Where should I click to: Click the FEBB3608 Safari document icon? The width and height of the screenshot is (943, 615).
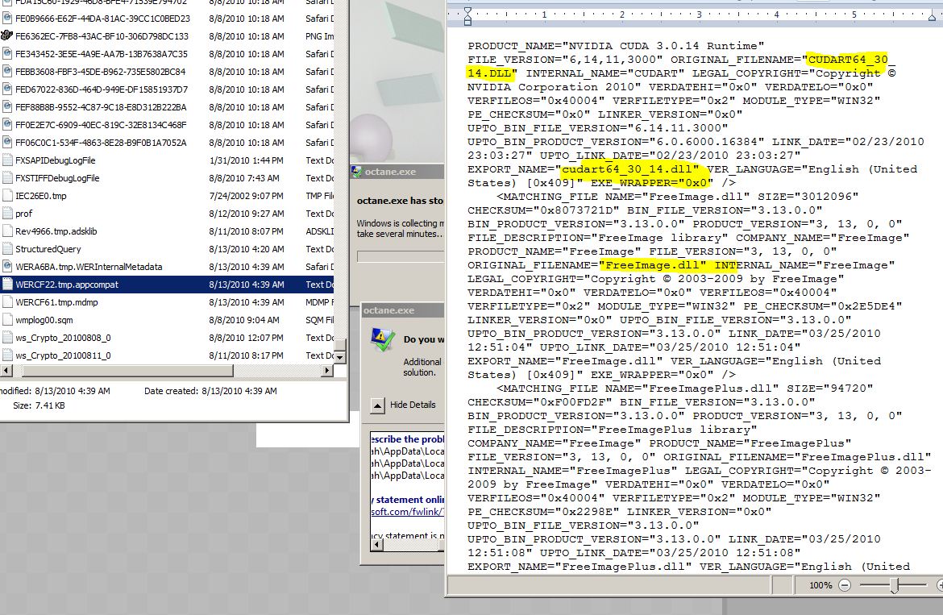pyautogui.click(x=7, y=72)
